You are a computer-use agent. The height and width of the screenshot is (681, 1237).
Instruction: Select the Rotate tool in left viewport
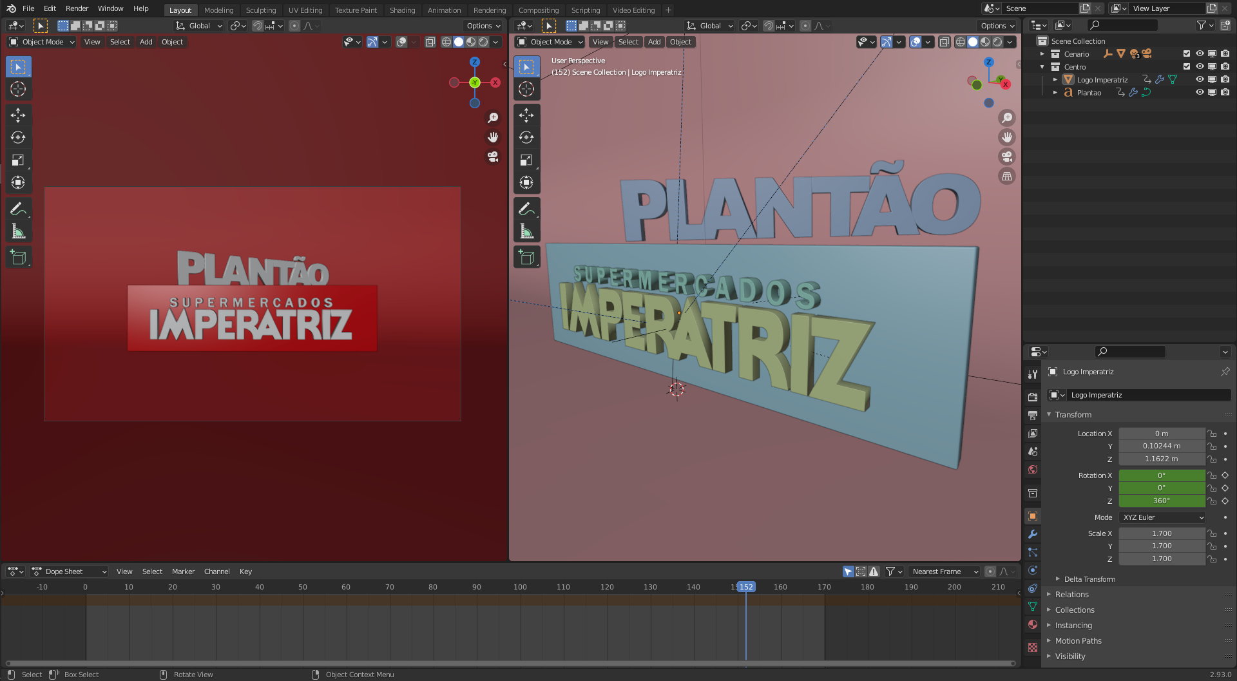tap(18, 137)
